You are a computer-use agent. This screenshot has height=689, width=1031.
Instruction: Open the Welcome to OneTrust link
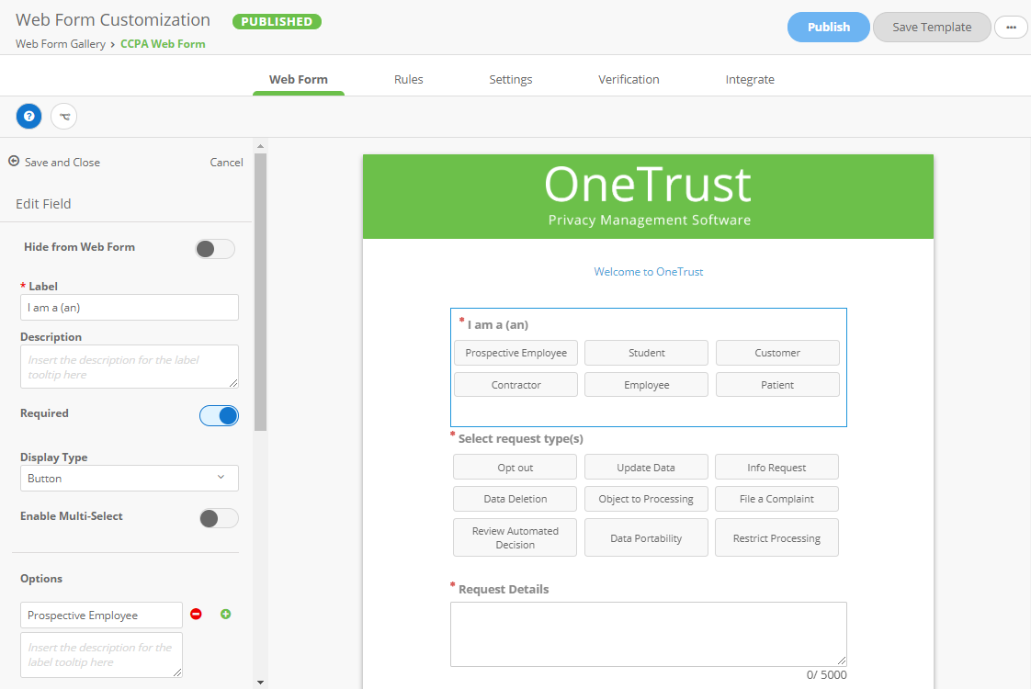(649, 272)
